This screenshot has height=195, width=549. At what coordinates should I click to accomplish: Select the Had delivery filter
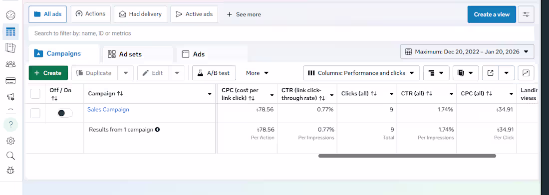click(x=140, y=14)
